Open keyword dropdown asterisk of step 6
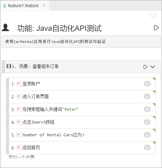The image size is (162, 168). click(x=19, y=147)
